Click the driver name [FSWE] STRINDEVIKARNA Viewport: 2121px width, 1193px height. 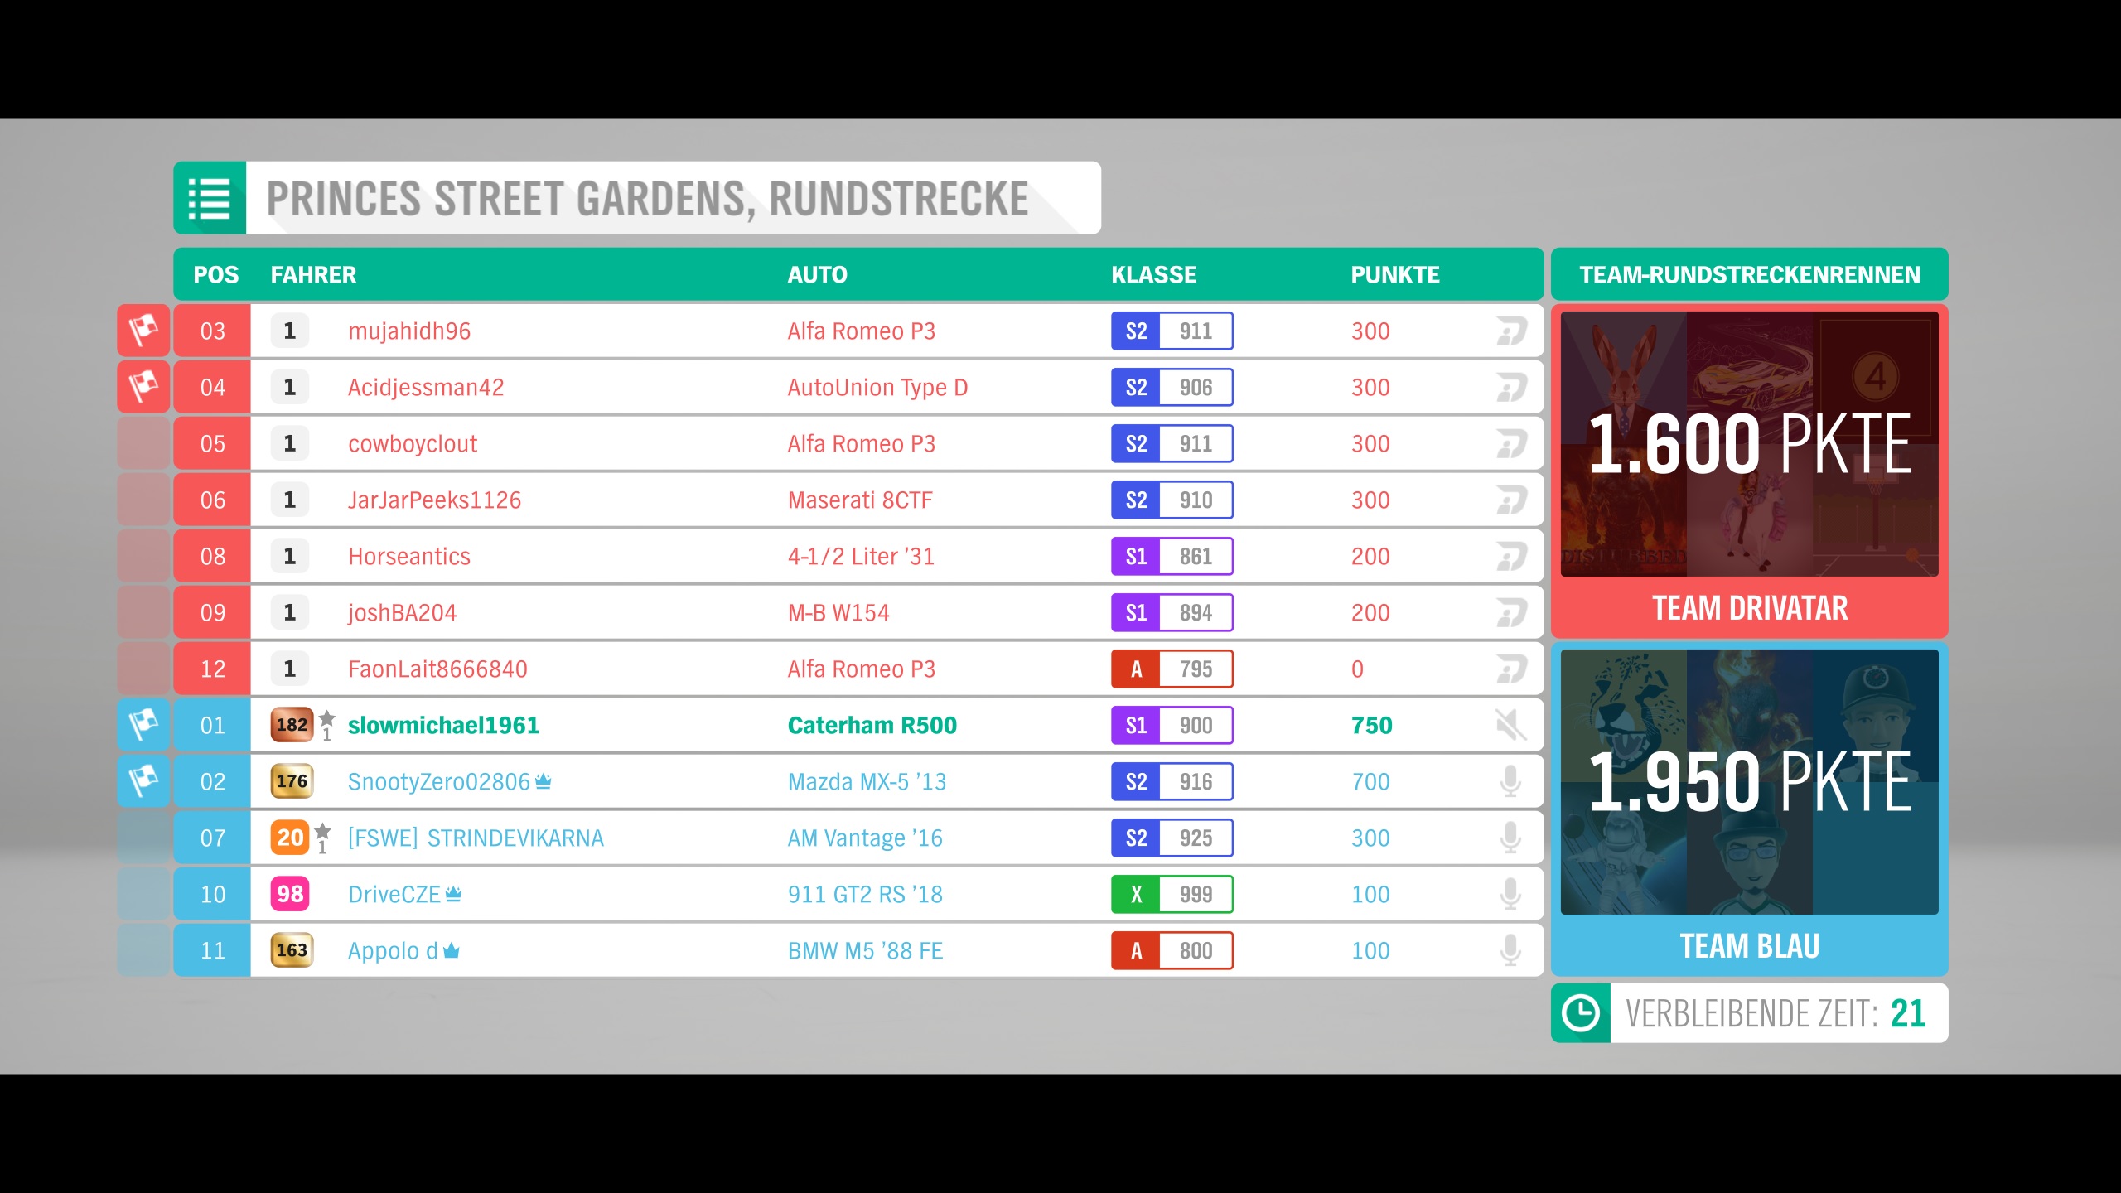click(476, 838)
